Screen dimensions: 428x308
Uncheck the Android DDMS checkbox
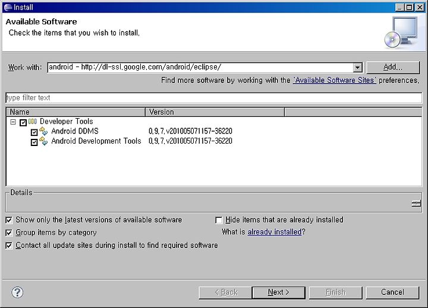point(34,132)
